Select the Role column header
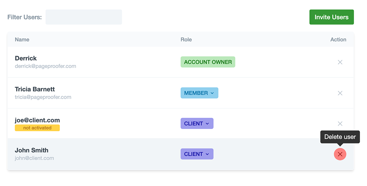 click(186, 39)
